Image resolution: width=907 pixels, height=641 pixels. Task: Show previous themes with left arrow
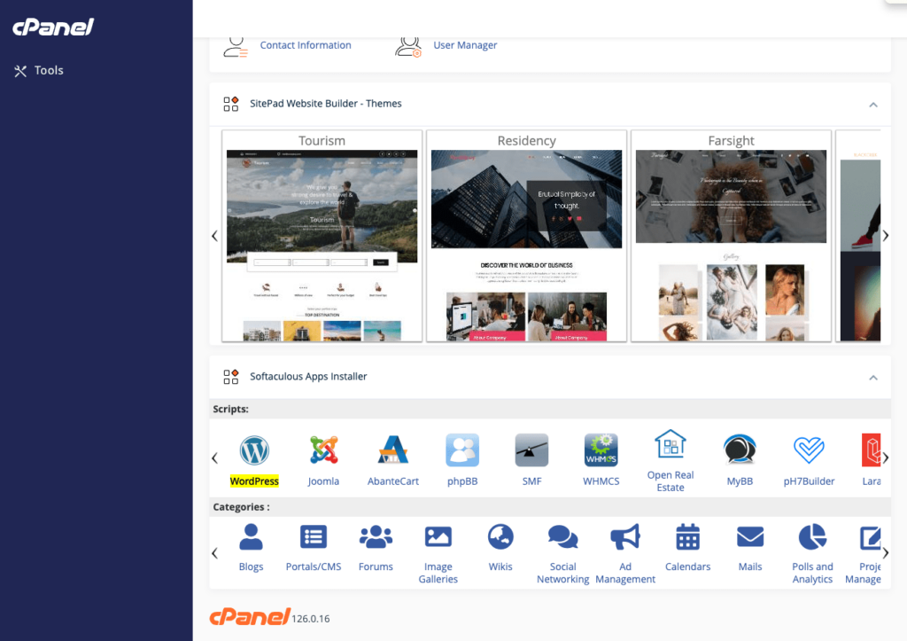coord(214,236)
